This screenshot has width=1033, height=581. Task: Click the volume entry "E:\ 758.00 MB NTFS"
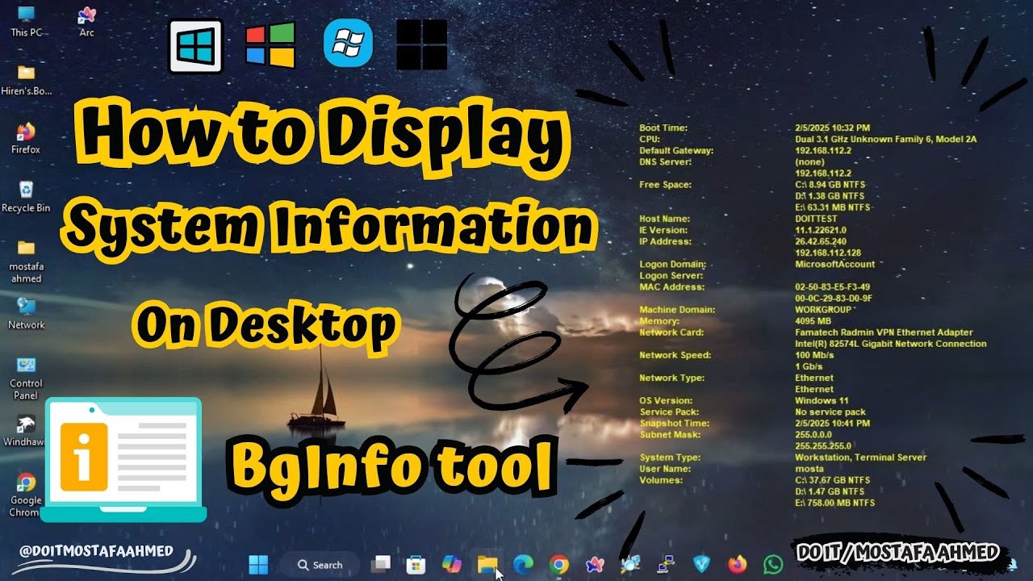pyautogui.click(x=834, y=503)
